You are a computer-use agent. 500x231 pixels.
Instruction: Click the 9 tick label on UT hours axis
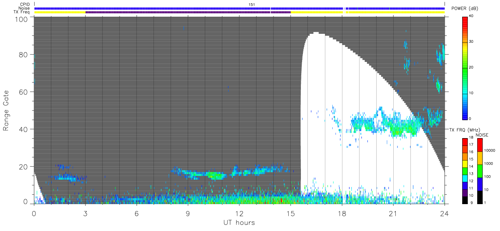(x=188, y=213)
